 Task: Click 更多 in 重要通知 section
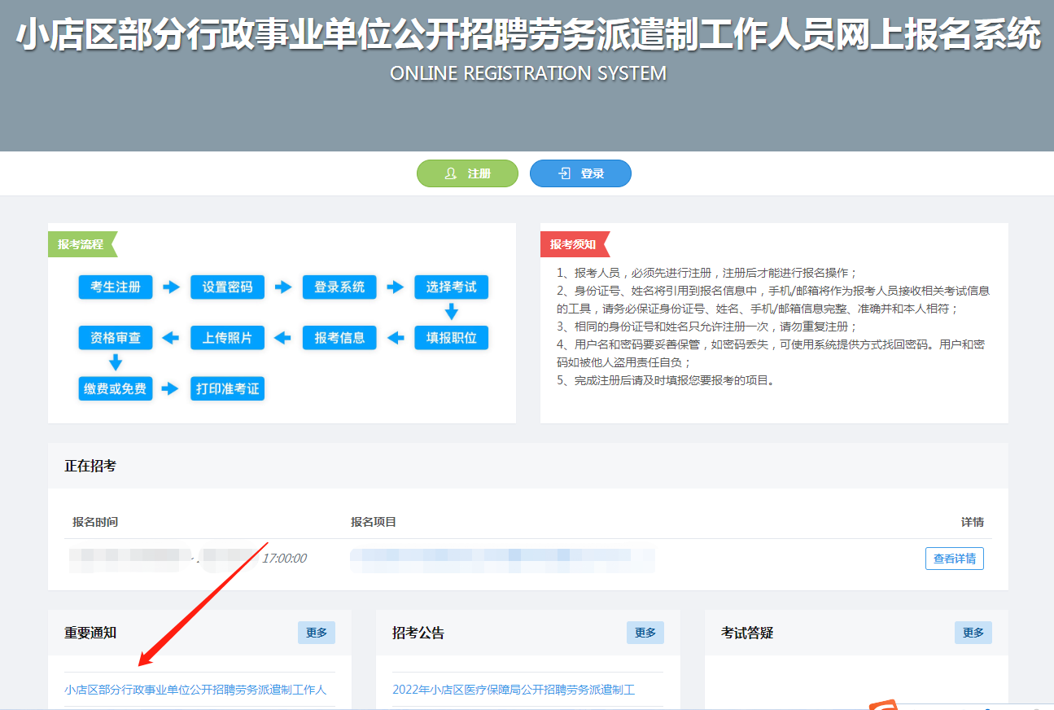pyautogui.click(x=316, y=633)
